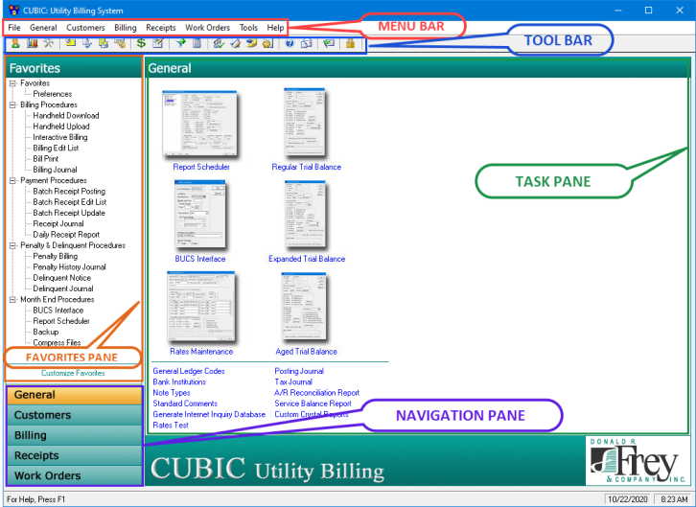Open General Ledger Codes link
Screen dimensions: 696x507
click(x=189, y=371)
